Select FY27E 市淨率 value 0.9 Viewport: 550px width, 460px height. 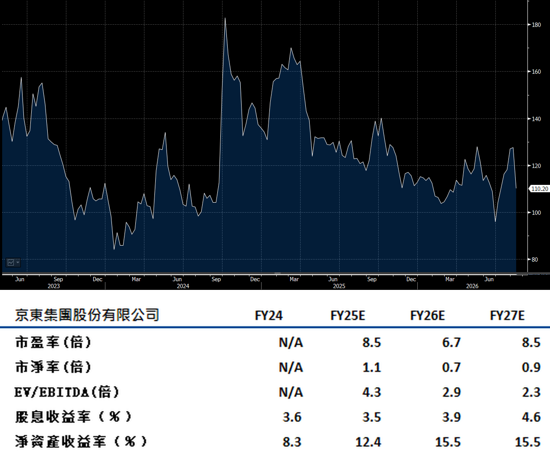531,368
